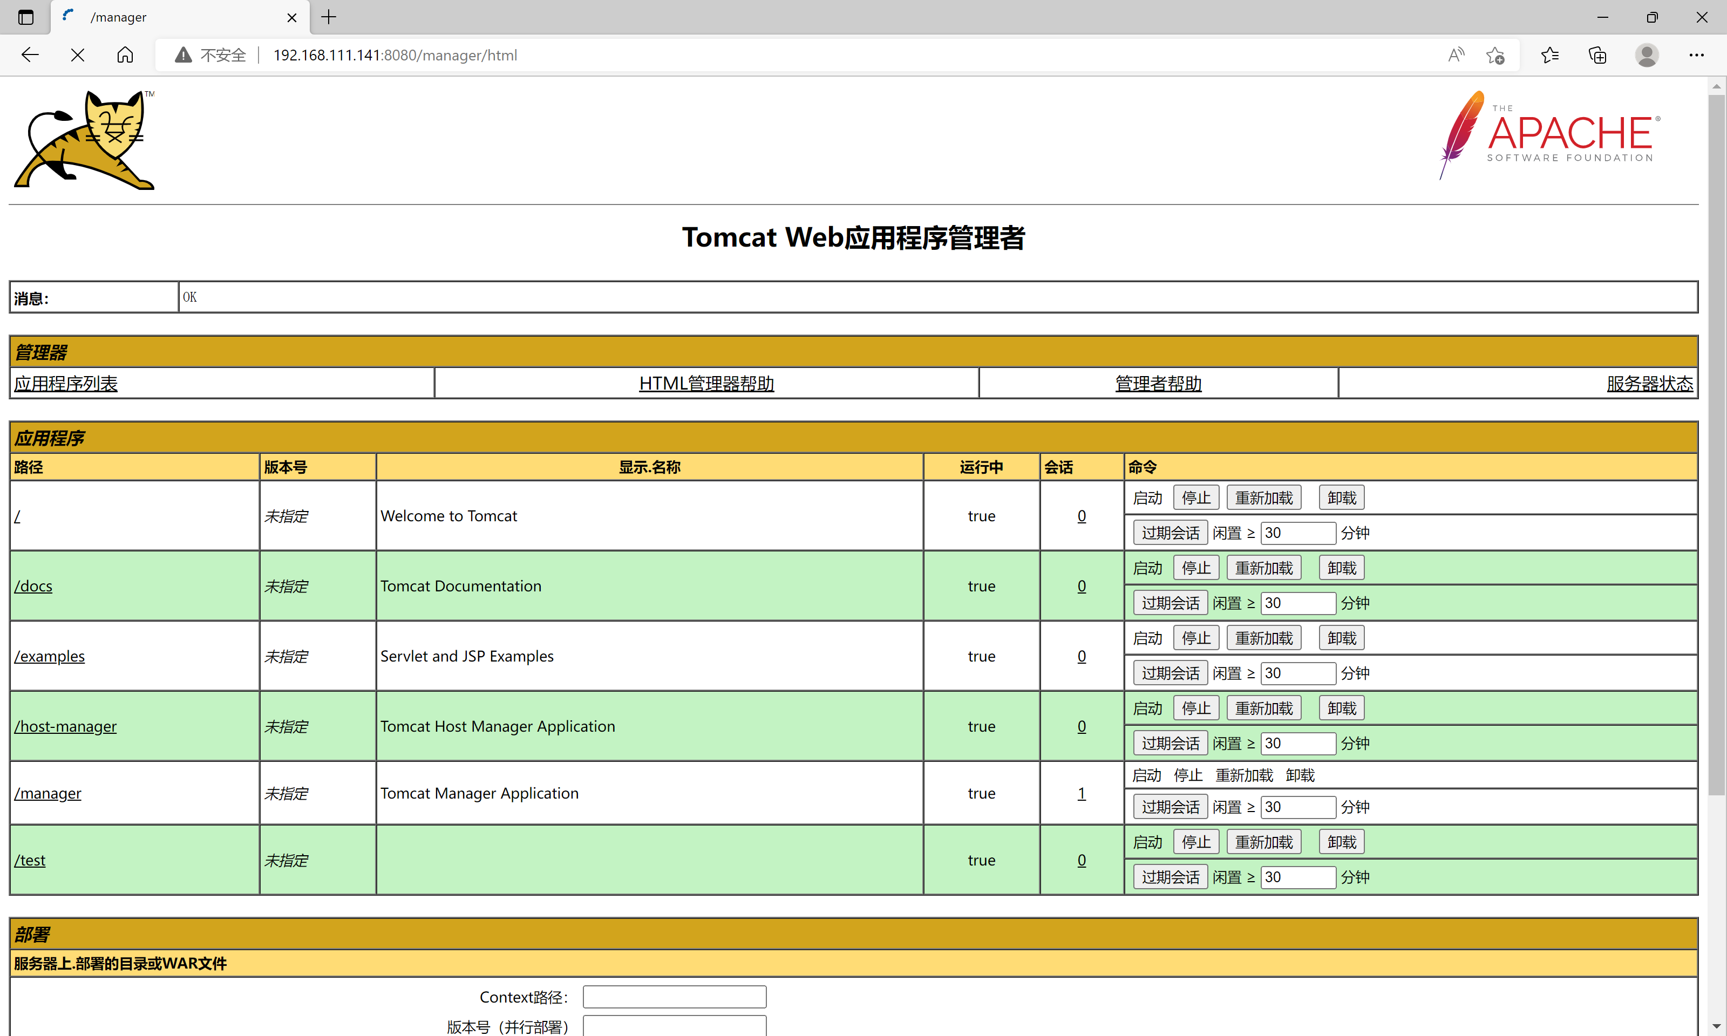Click the not secure warning icon
Viewport: 1727px width, 1036px height.
(183, 55)
